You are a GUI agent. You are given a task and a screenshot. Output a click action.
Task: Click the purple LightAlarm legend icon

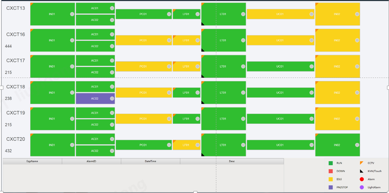point(361,187)
